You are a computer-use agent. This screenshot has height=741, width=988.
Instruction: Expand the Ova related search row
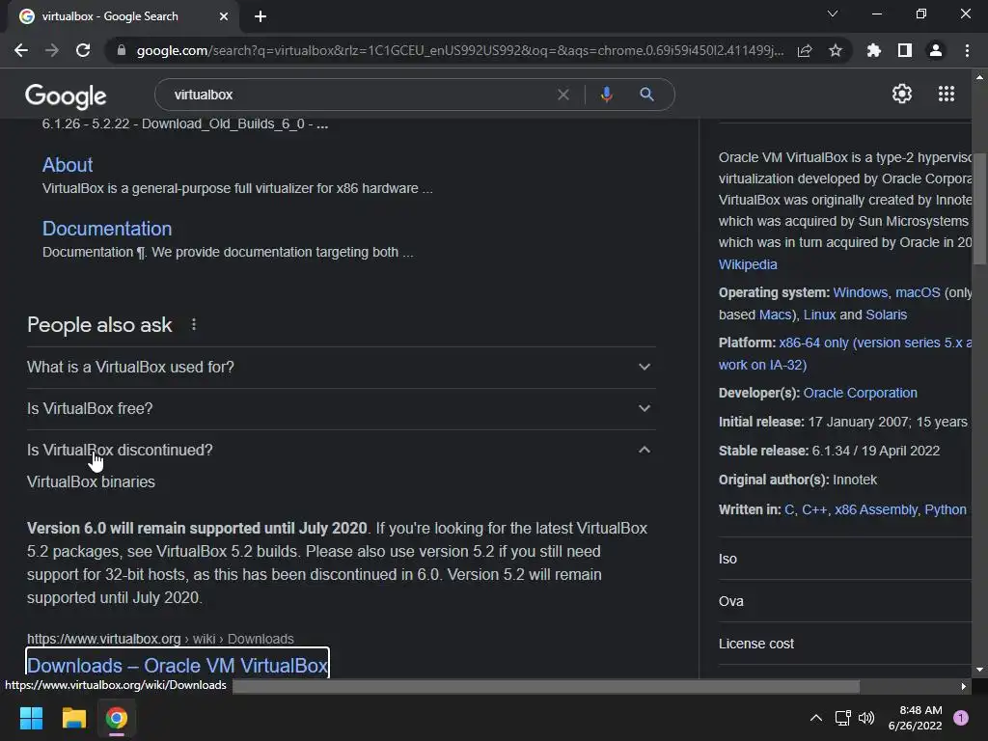(844, 601)
